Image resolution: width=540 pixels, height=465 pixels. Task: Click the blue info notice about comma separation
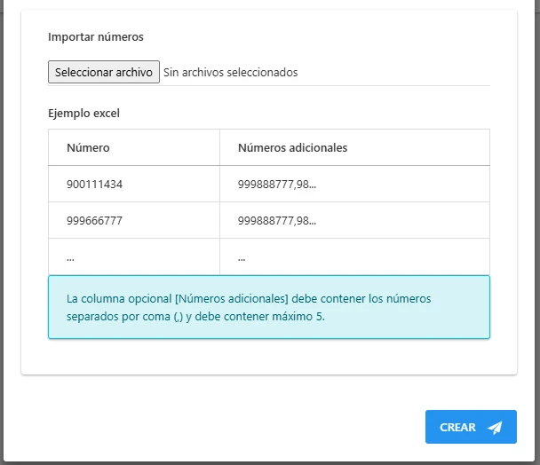[269, 307]
